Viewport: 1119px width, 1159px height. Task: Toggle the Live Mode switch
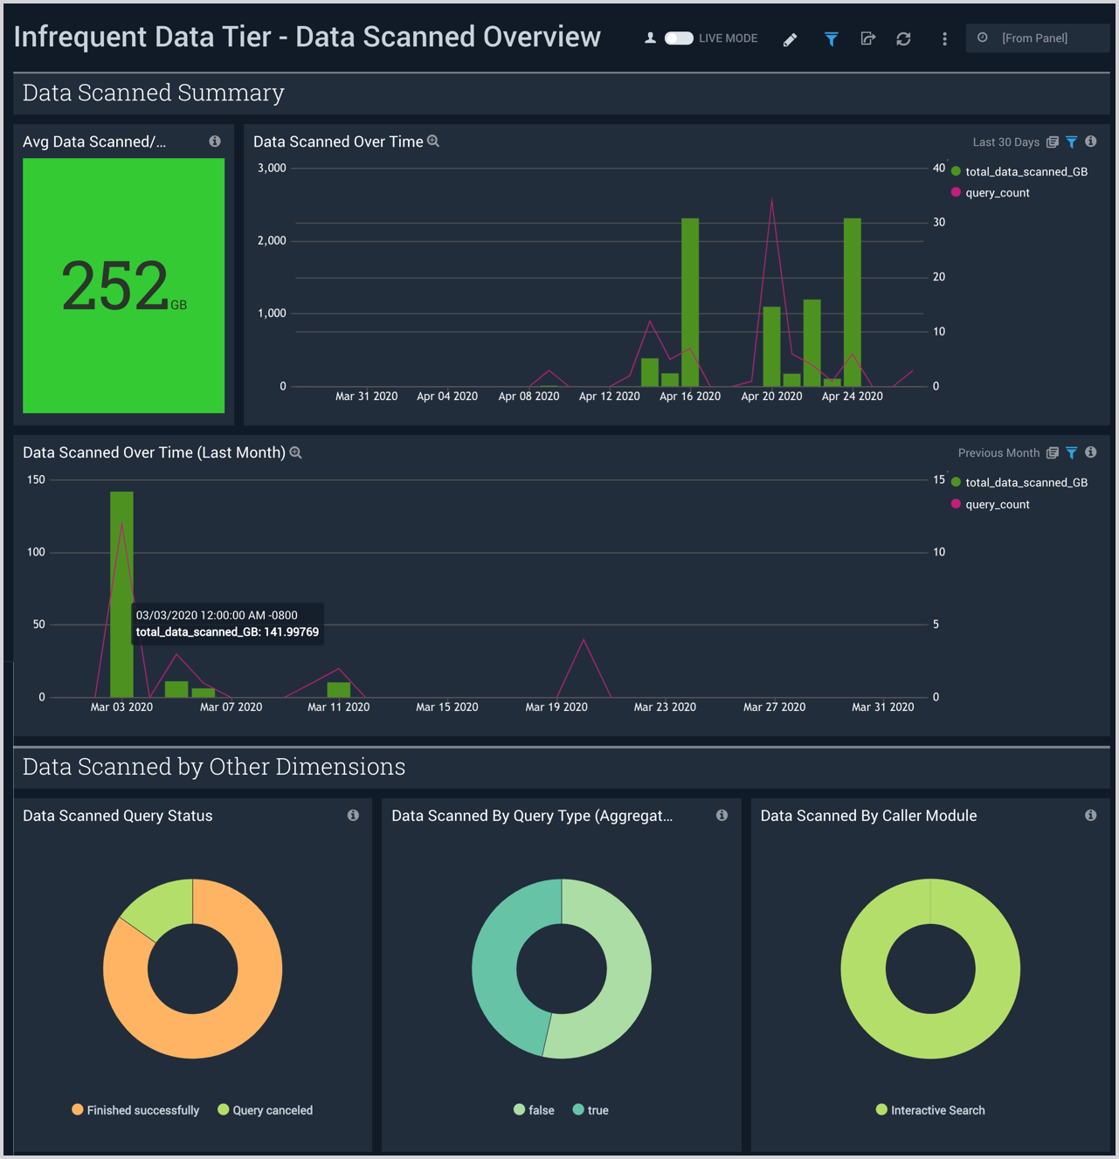(x=679, y=38)
